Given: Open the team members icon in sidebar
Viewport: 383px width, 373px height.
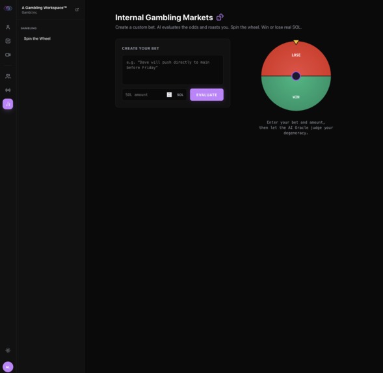Looking at the screenshot, I should [8, 76].
